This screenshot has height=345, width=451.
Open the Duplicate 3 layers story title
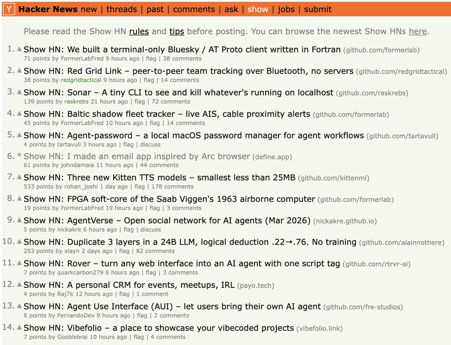190,242
